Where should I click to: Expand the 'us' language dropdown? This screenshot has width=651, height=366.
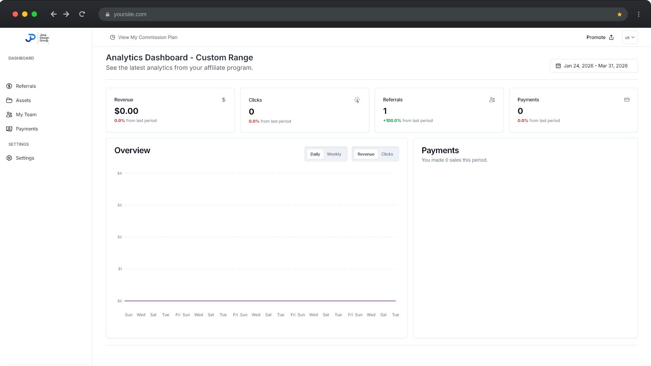click(630, 37)
